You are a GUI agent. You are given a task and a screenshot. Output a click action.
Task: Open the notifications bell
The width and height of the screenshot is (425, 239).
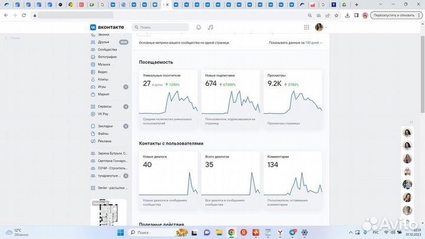198,27
